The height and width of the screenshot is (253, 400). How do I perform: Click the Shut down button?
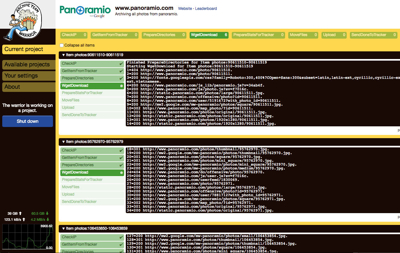tap(27, 121)
